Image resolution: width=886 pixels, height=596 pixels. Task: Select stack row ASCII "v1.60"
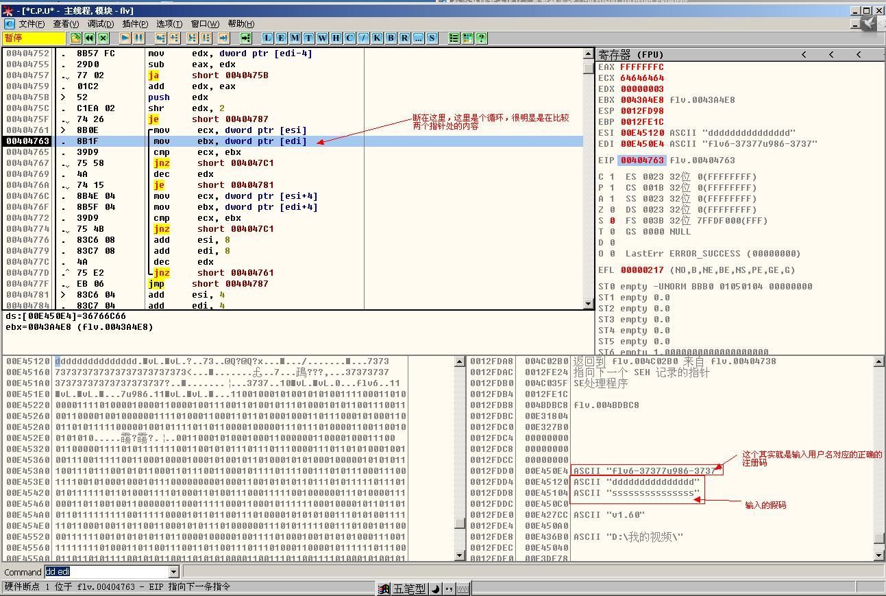coord(671,514)
